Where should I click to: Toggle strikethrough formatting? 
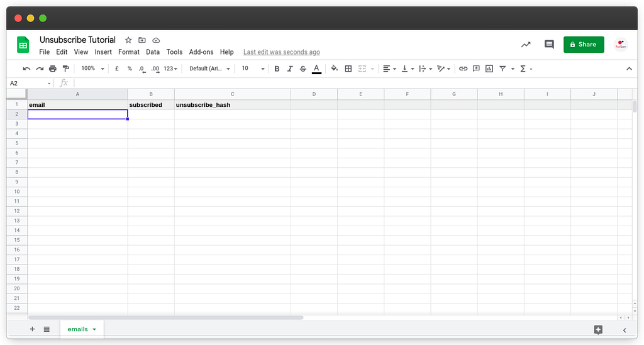click(303, 68)
